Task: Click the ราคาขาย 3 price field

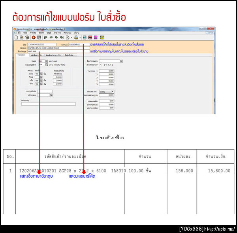Action: pyautogui.click(x=107, y=78)
